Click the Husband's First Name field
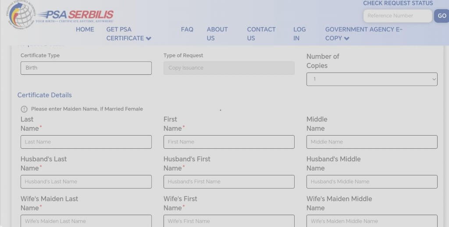449x227 pixels. point(229,182)
